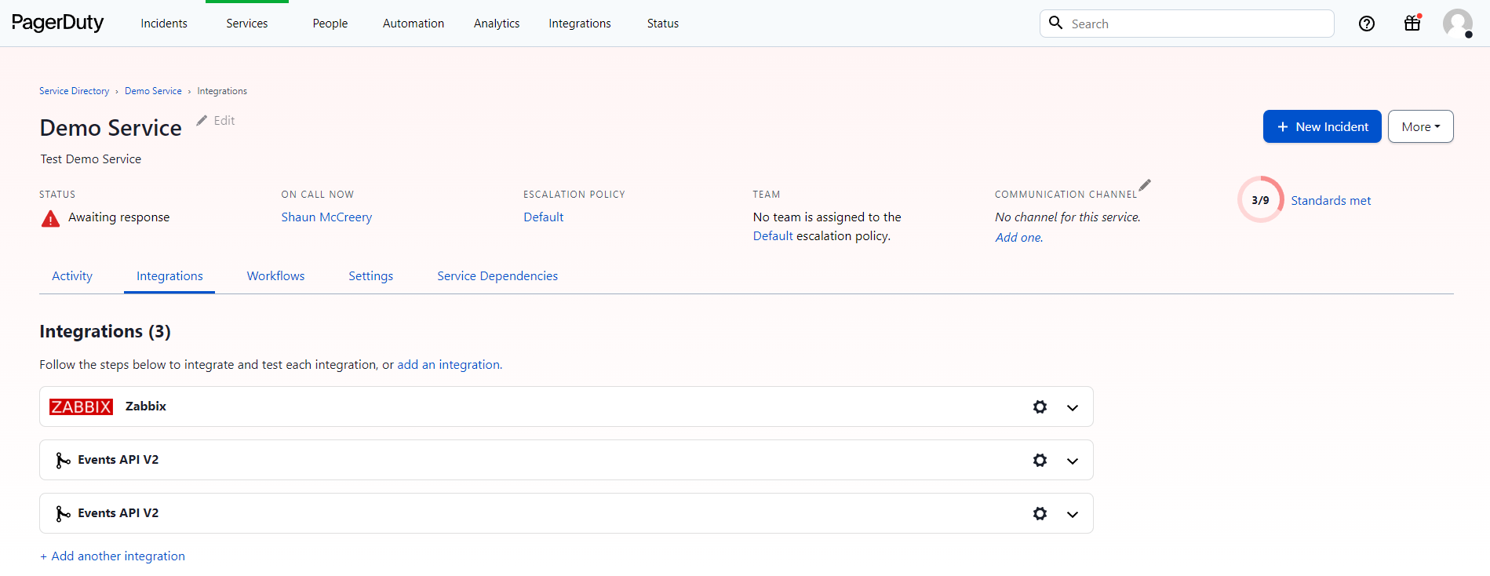Image resolution: width=1490 pixels, height=576 pixels.
Task: Click Add another integration link
Action: point(112,556)
